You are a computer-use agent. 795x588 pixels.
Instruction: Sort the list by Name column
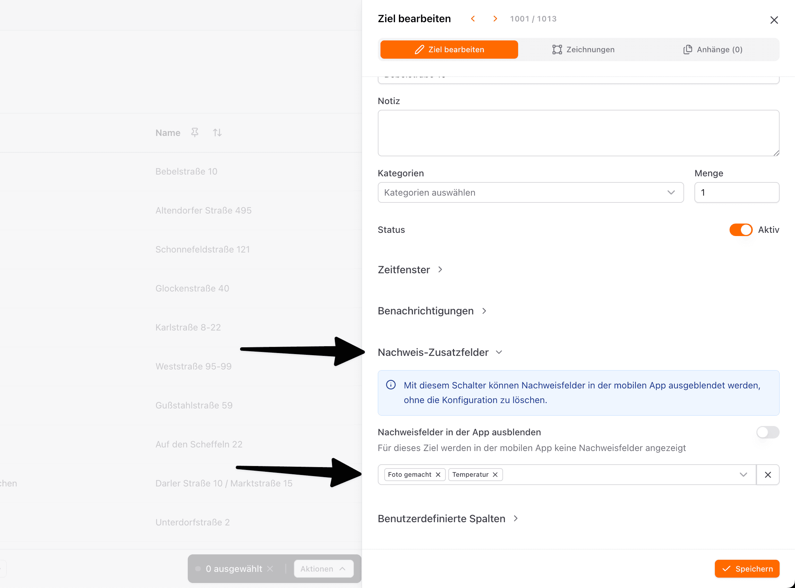pyautogui.click(x=217, y=133)
